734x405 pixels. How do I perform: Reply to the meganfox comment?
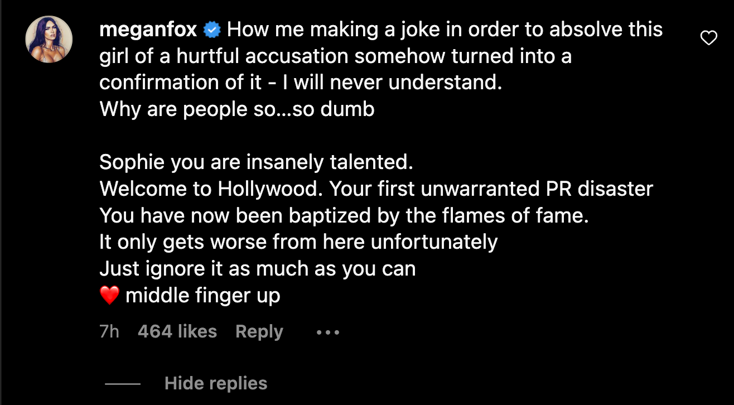pyautogui.click(x=259, y=331)
